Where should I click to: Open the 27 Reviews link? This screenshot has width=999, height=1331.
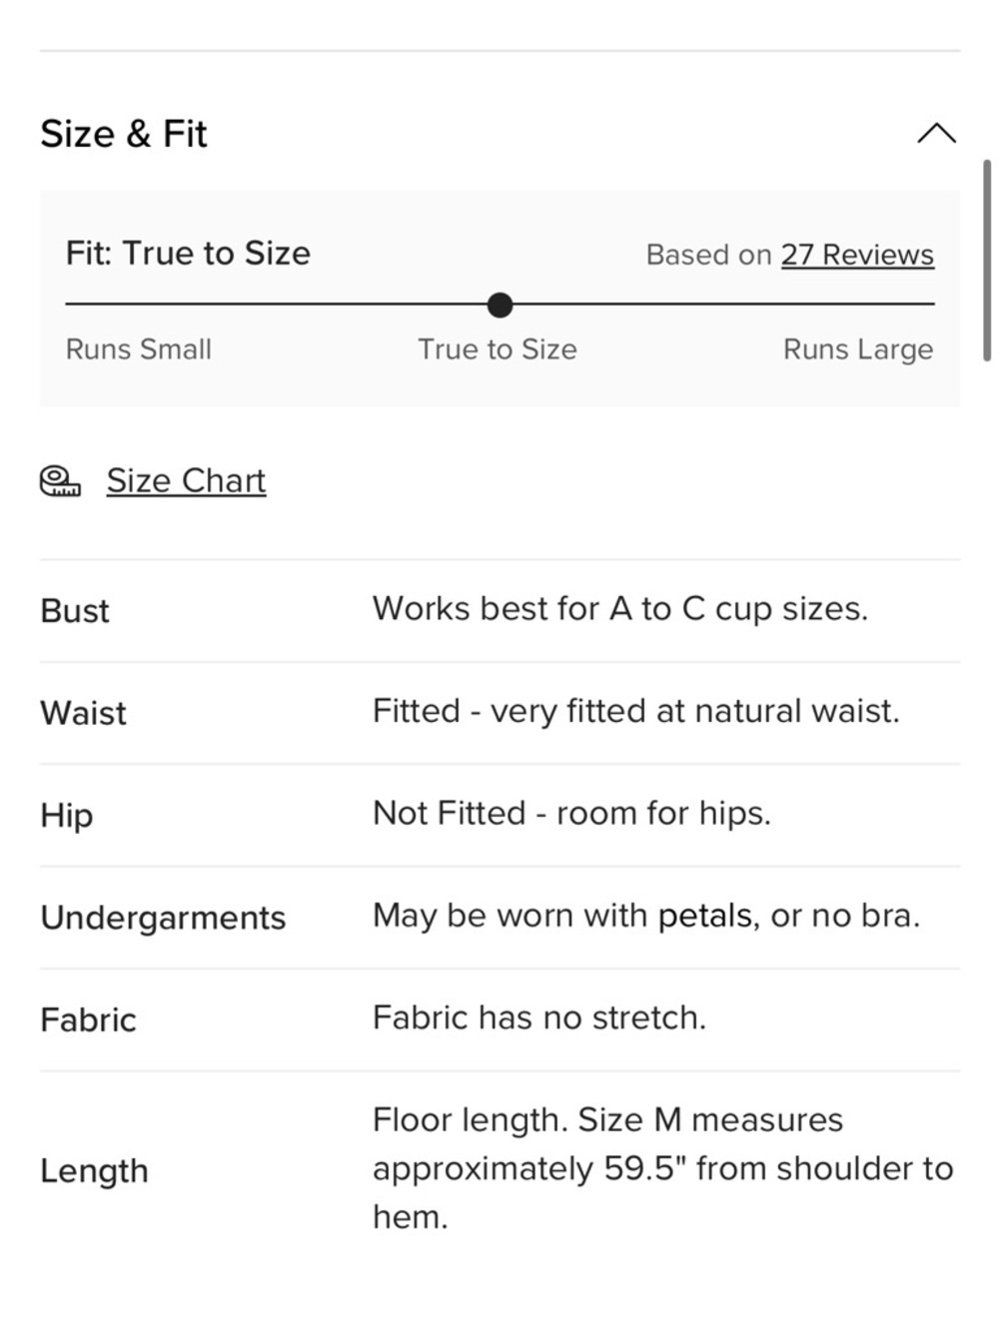coord(857,255)
